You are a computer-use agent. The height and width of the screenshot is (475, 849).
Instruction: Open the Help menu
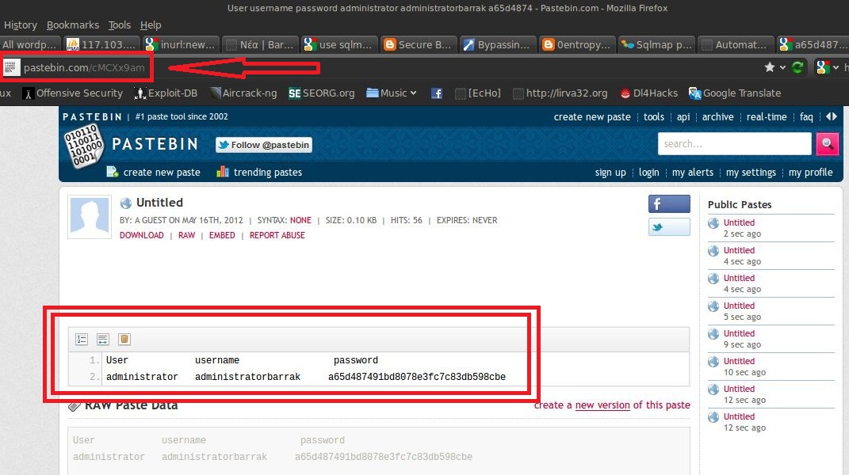click(151, 25)
